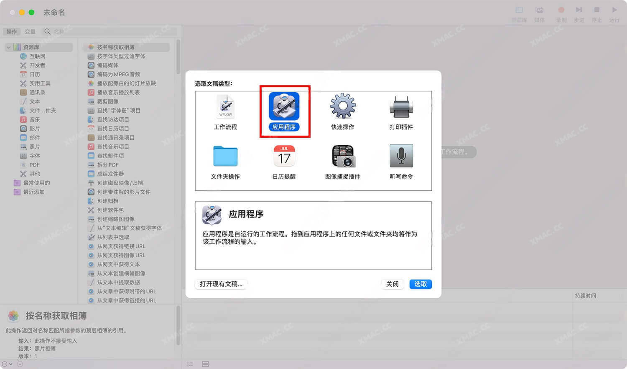Screen dimensions: 627x369
Task: Click the 媒体 media toolbar icon
Action: click(x=540, y=10)
